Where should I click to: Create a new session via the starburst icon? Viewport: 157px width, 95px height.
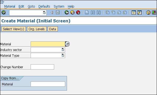click(x=133, y=12)
